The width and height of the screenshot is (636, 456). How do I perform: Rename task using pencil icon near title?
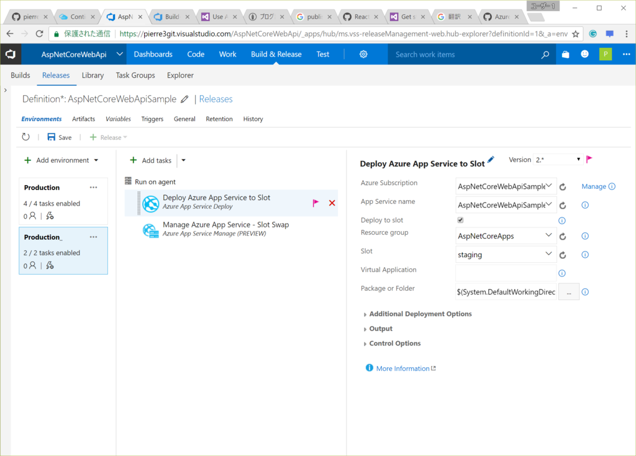pyautogui.click(x=491, y=160)
